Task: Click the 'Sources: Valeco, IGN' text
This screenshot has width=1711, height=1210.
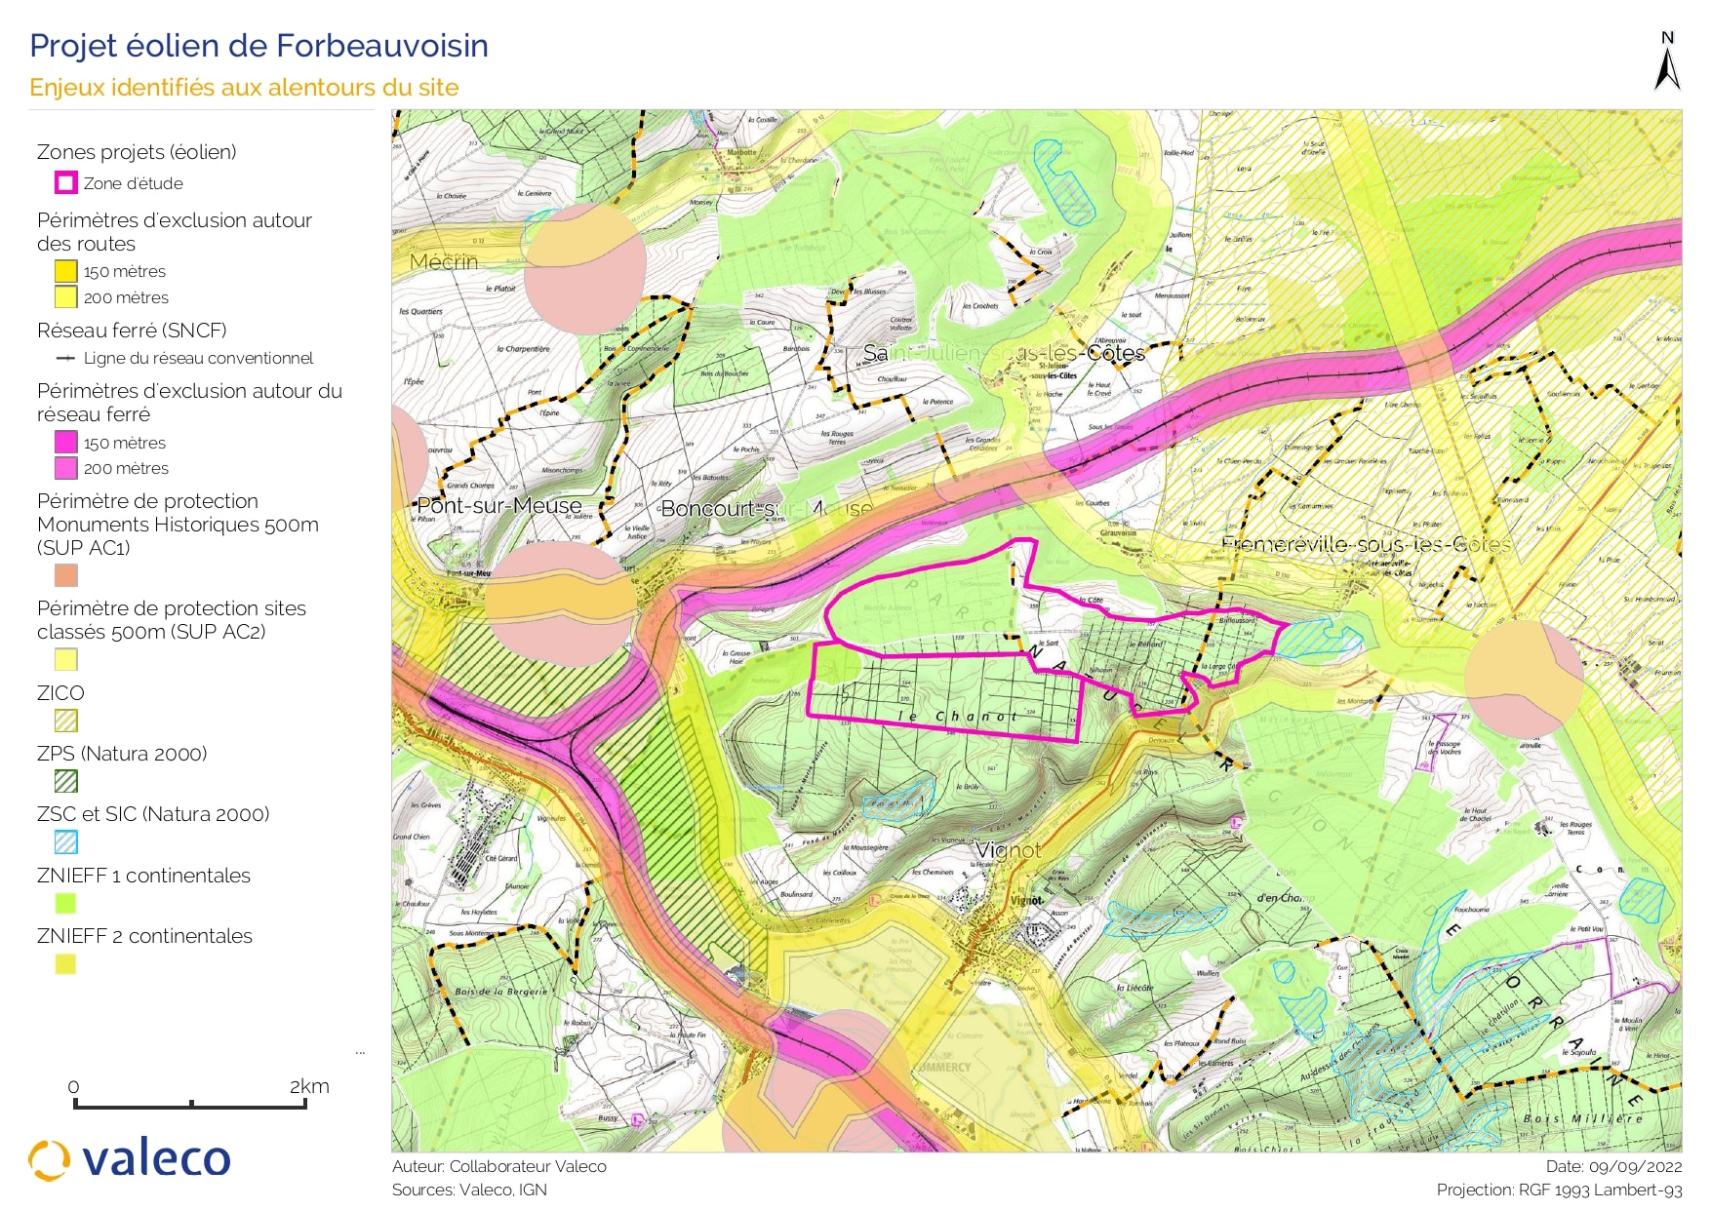Action: 469,1190
